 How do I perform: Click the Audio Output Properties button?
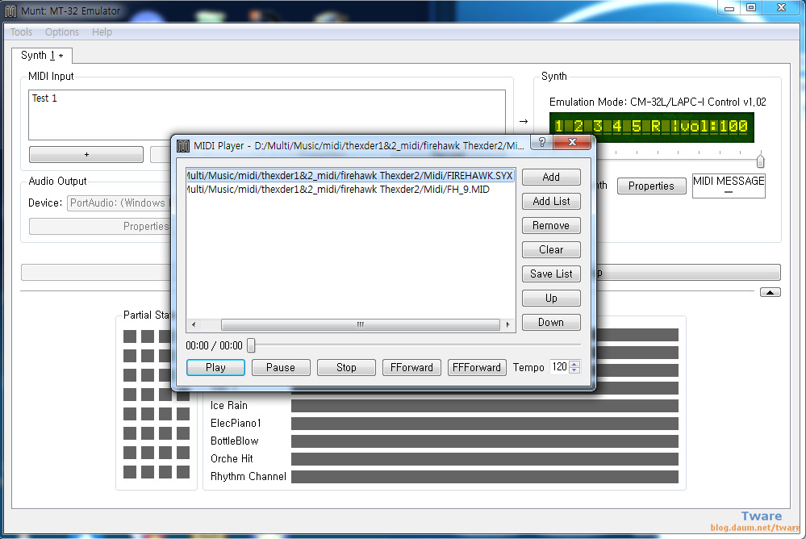pos(100,226)
